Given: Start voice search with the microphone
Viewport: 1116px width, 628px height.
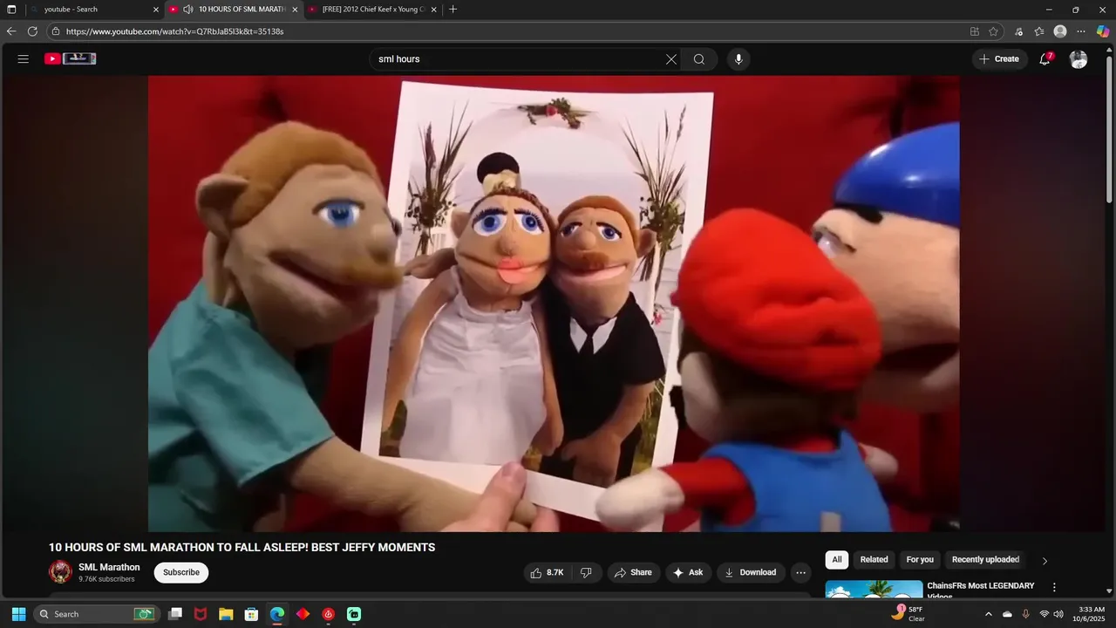Looking at the screenshot, I should [x=738, y=59].
